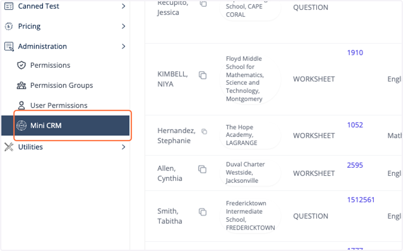Image resolution: width=403 pixels, height=251 pixels.
Task: Click the Administration sidebar icon
Action: pyautogui.click(x=9, y=47)
